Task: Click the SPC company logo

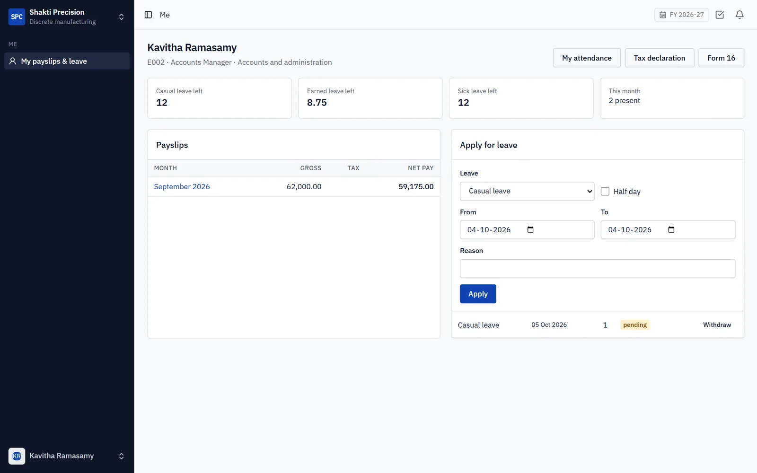Action: pos(17,17)
